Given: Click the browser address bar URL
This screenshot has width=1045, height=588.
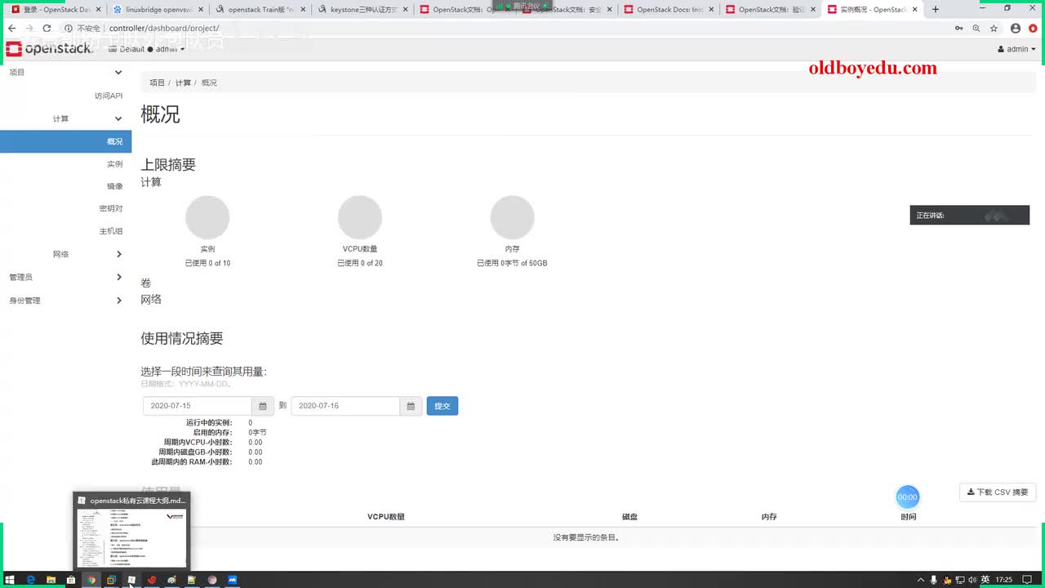Looking at the screenshot, I should click(x=164, y=28).
